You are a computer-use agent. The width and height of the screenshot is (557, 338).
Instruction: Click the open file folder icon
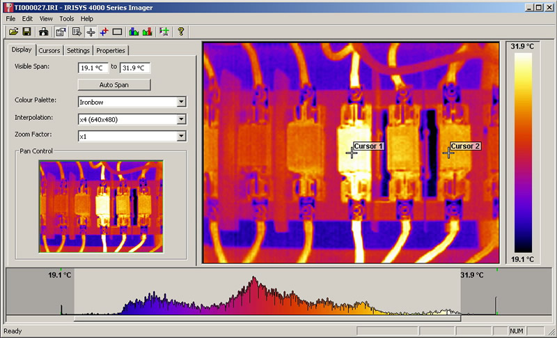13,31
